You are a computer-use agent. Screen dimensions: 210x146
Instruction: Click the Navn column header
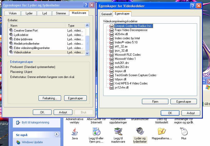tap(37, 26)
